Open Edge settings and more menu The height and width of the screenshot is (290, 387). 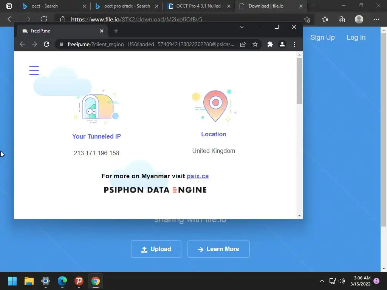coord(376,19)
